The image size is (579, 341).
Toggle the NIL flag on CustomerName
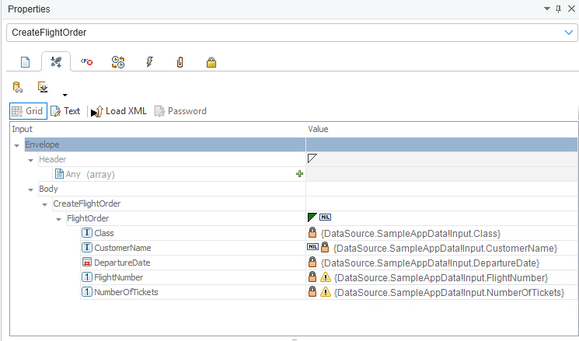[x=312, y=247]
